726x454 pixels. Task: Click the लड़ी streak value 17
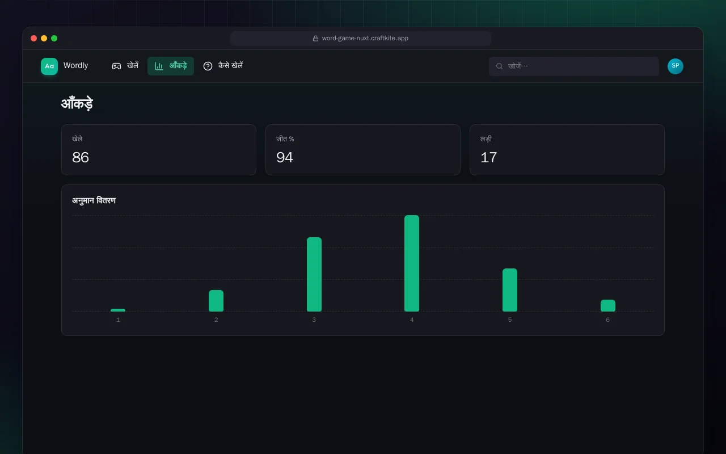coord(489,157)
